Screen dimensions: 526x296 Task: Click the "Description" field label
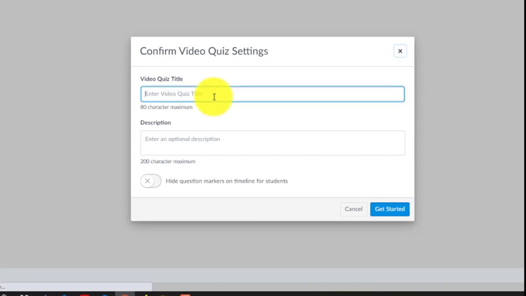[x=155, y=123]
